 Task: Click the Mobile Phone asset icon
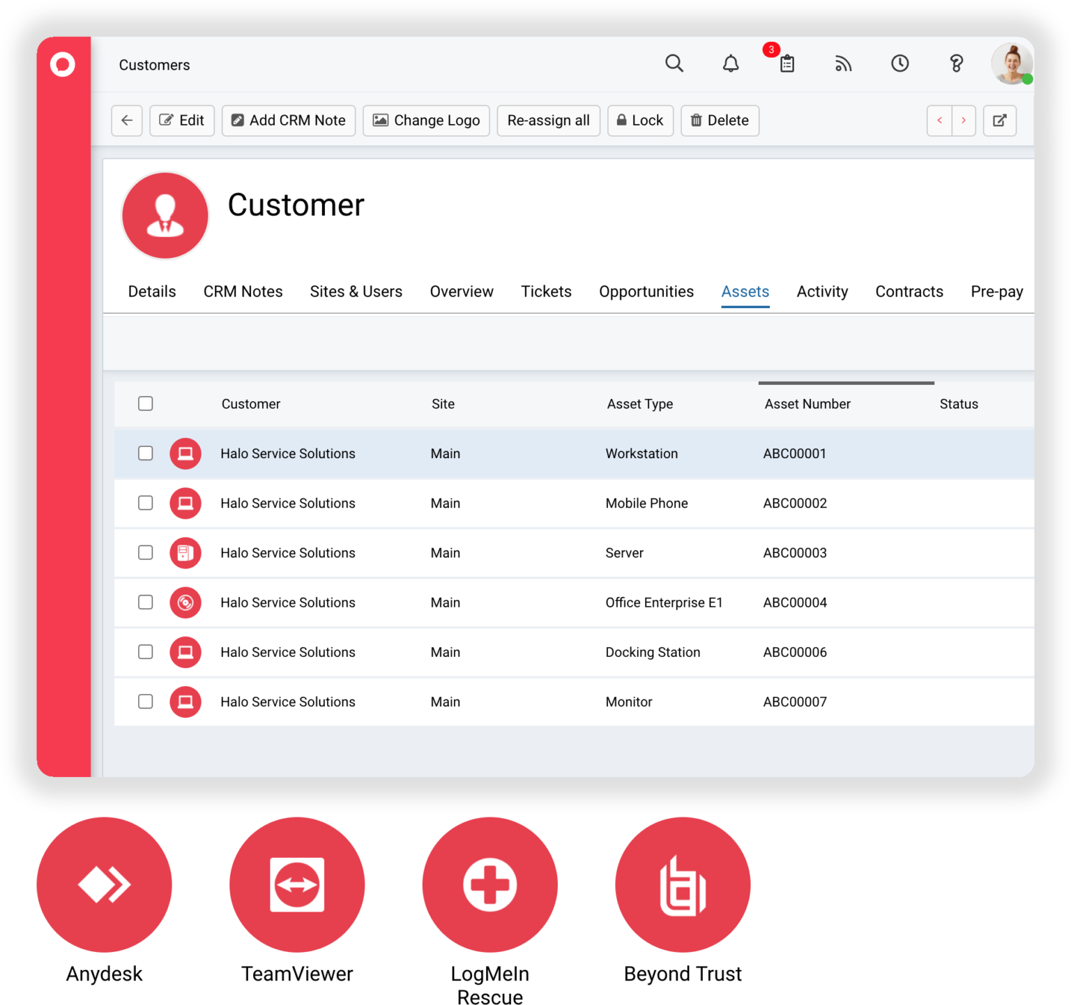[x=185, y=503]
